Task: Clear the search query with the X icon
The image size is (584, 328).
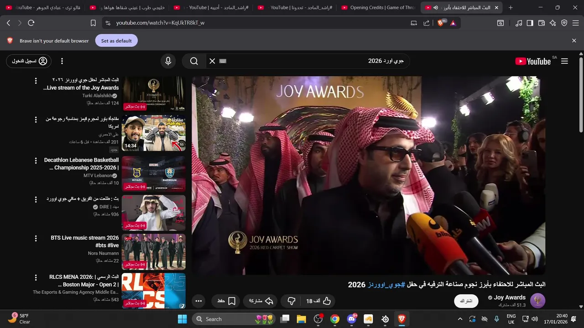Action: tap(212, 61)
